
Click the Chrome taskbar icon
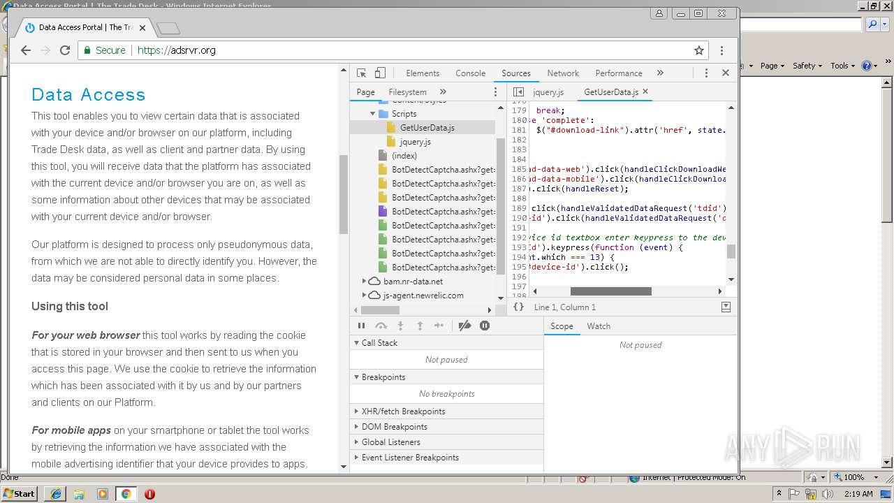point(126,493)
